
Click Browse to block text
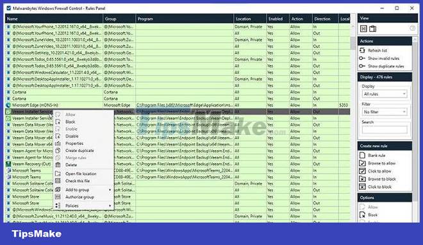coord(382,179)
